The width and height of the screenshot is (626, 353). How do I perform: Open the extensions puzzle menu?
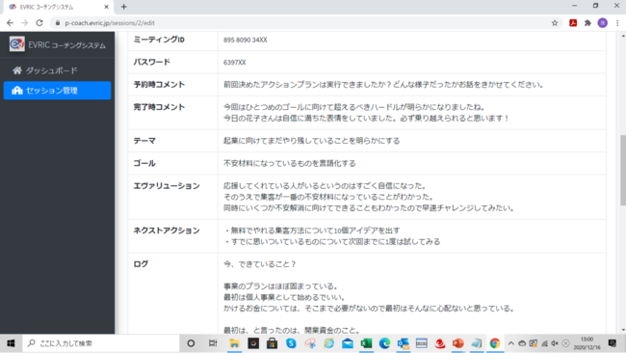587,23
